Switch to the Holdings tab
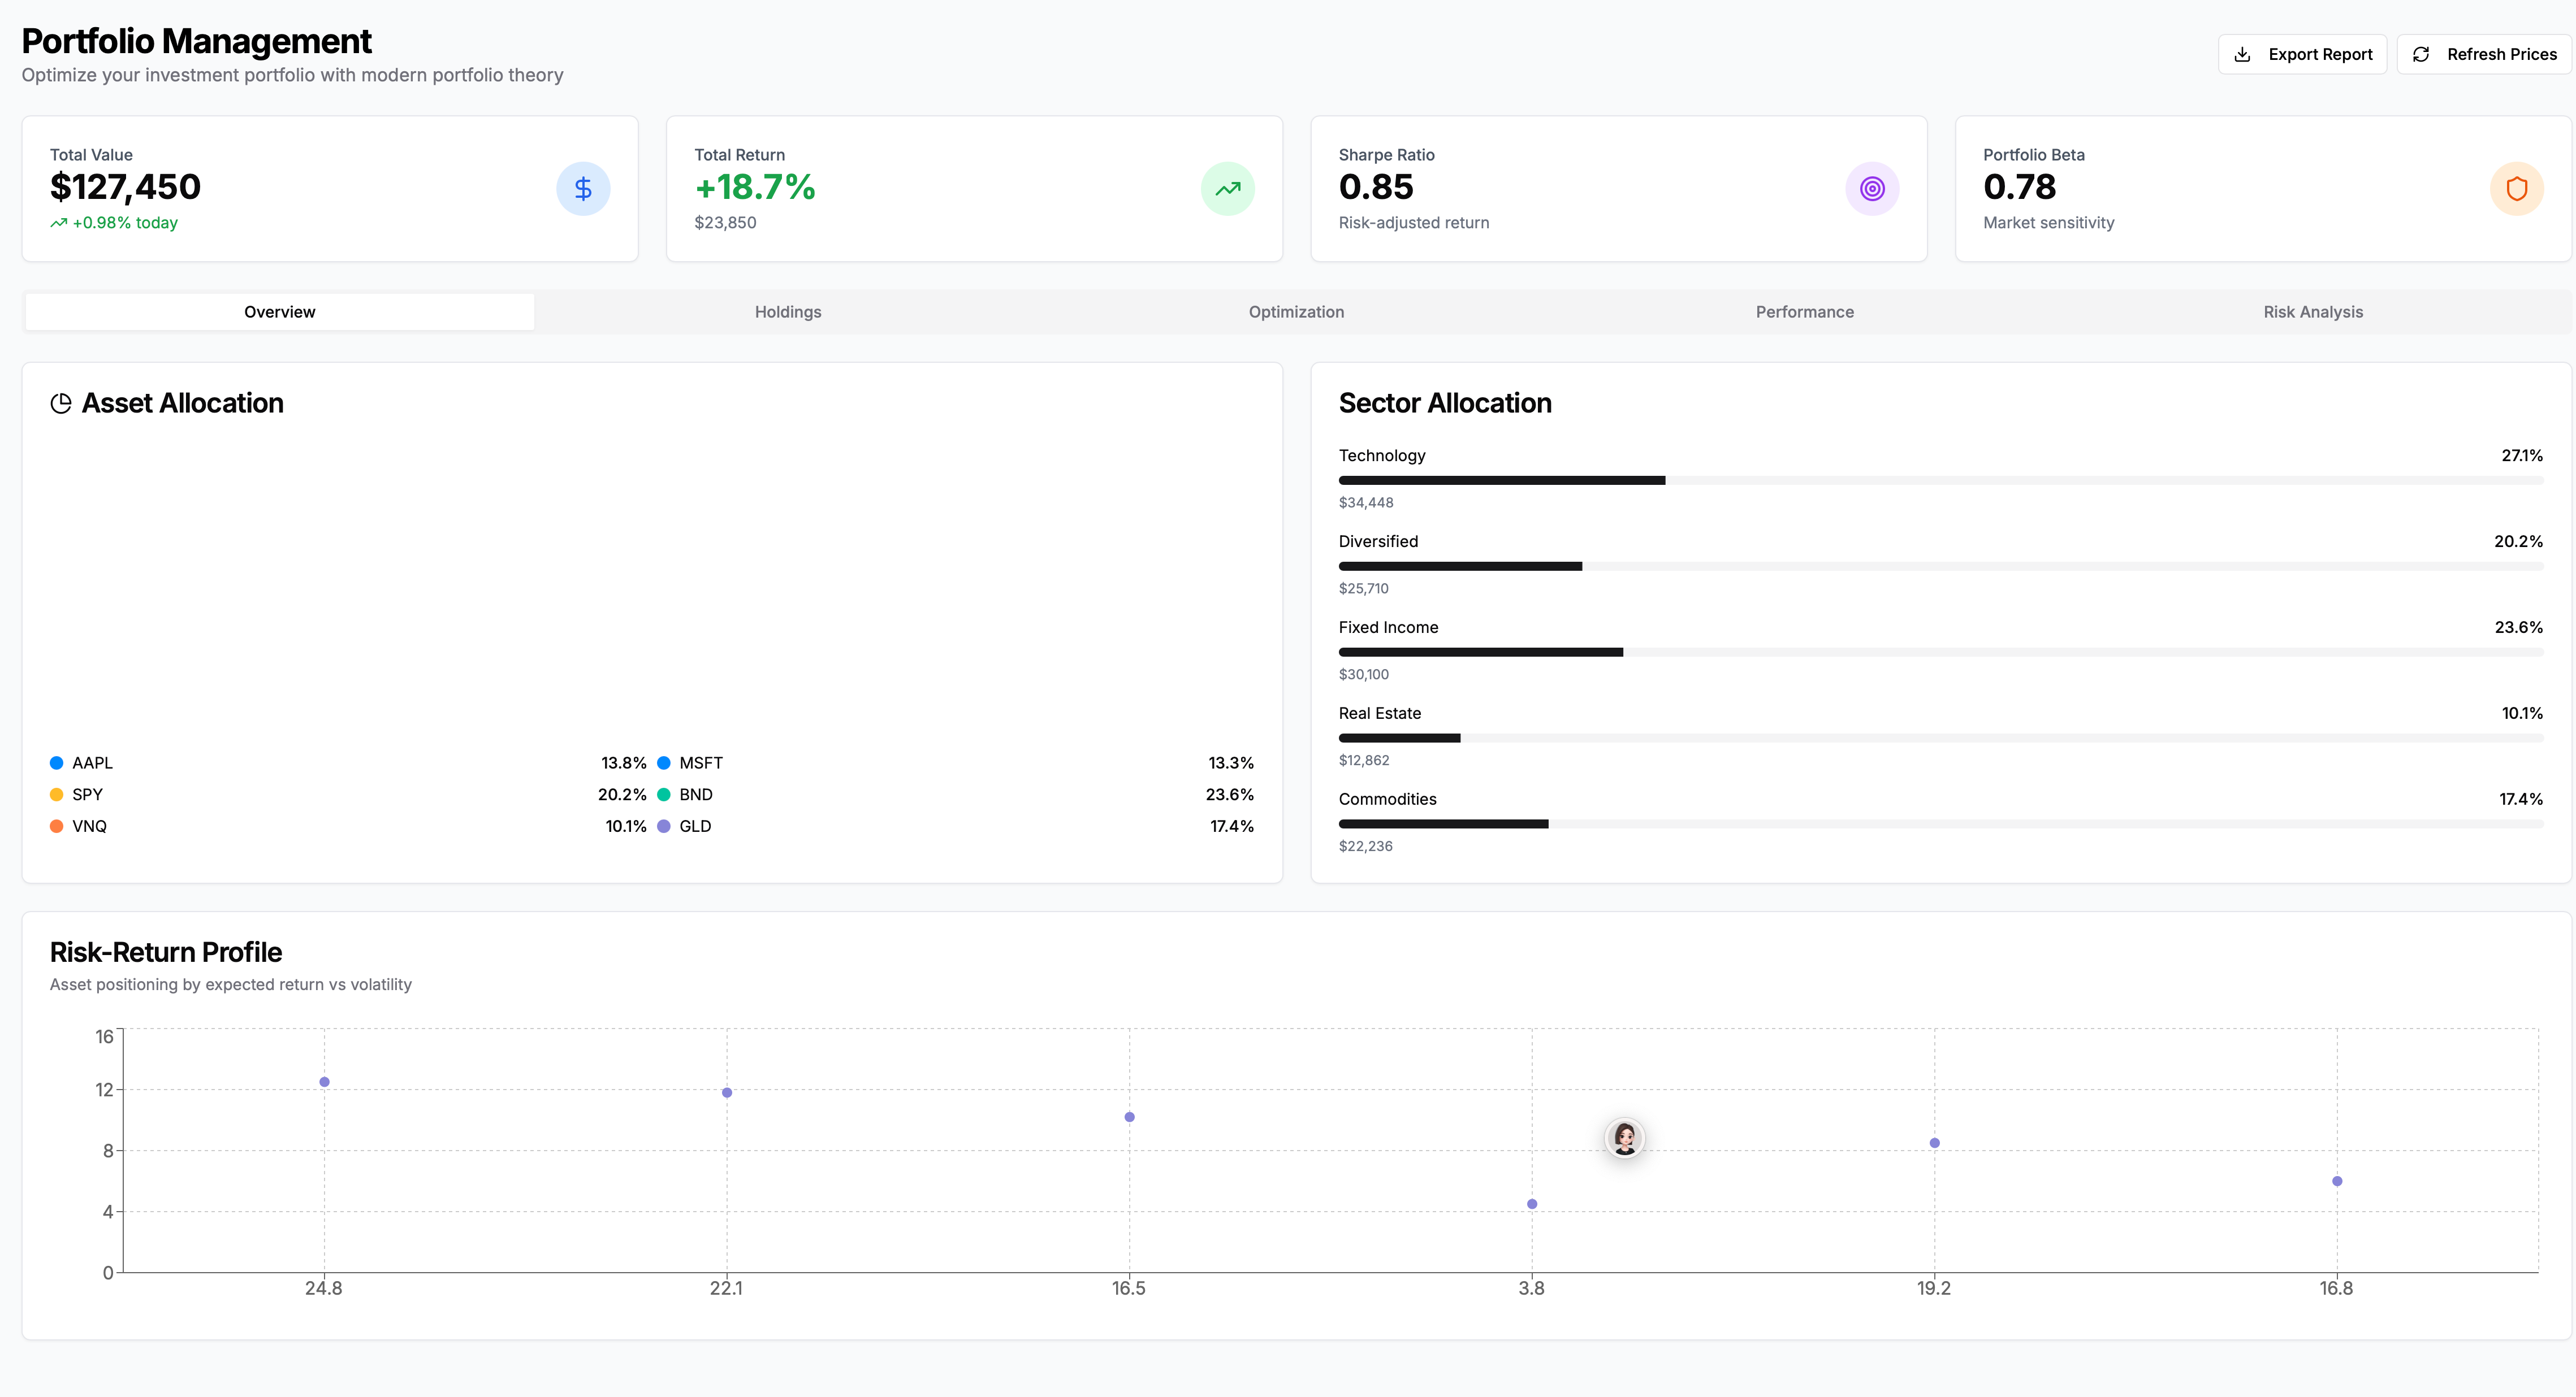This screenshot has height=1397, width=2576. (788, 312)
